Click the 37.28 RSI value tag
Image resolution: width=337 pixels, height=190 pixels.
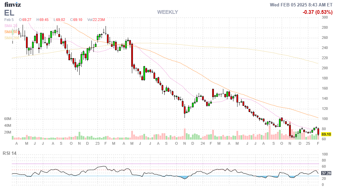point(326,173)
